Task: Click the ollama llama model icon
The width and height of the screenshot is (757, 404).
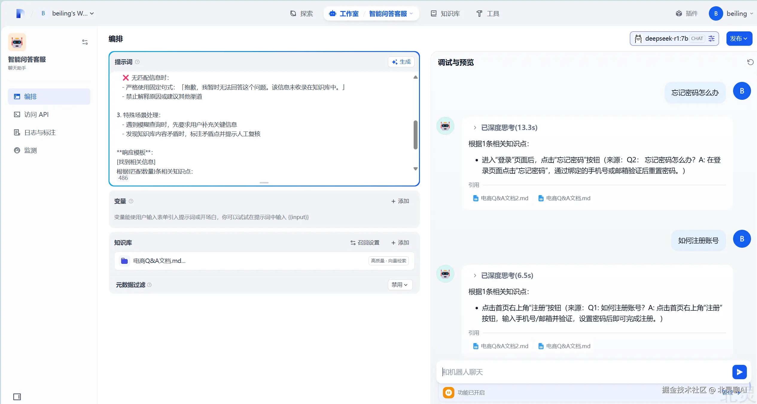Action: [638, 39]
